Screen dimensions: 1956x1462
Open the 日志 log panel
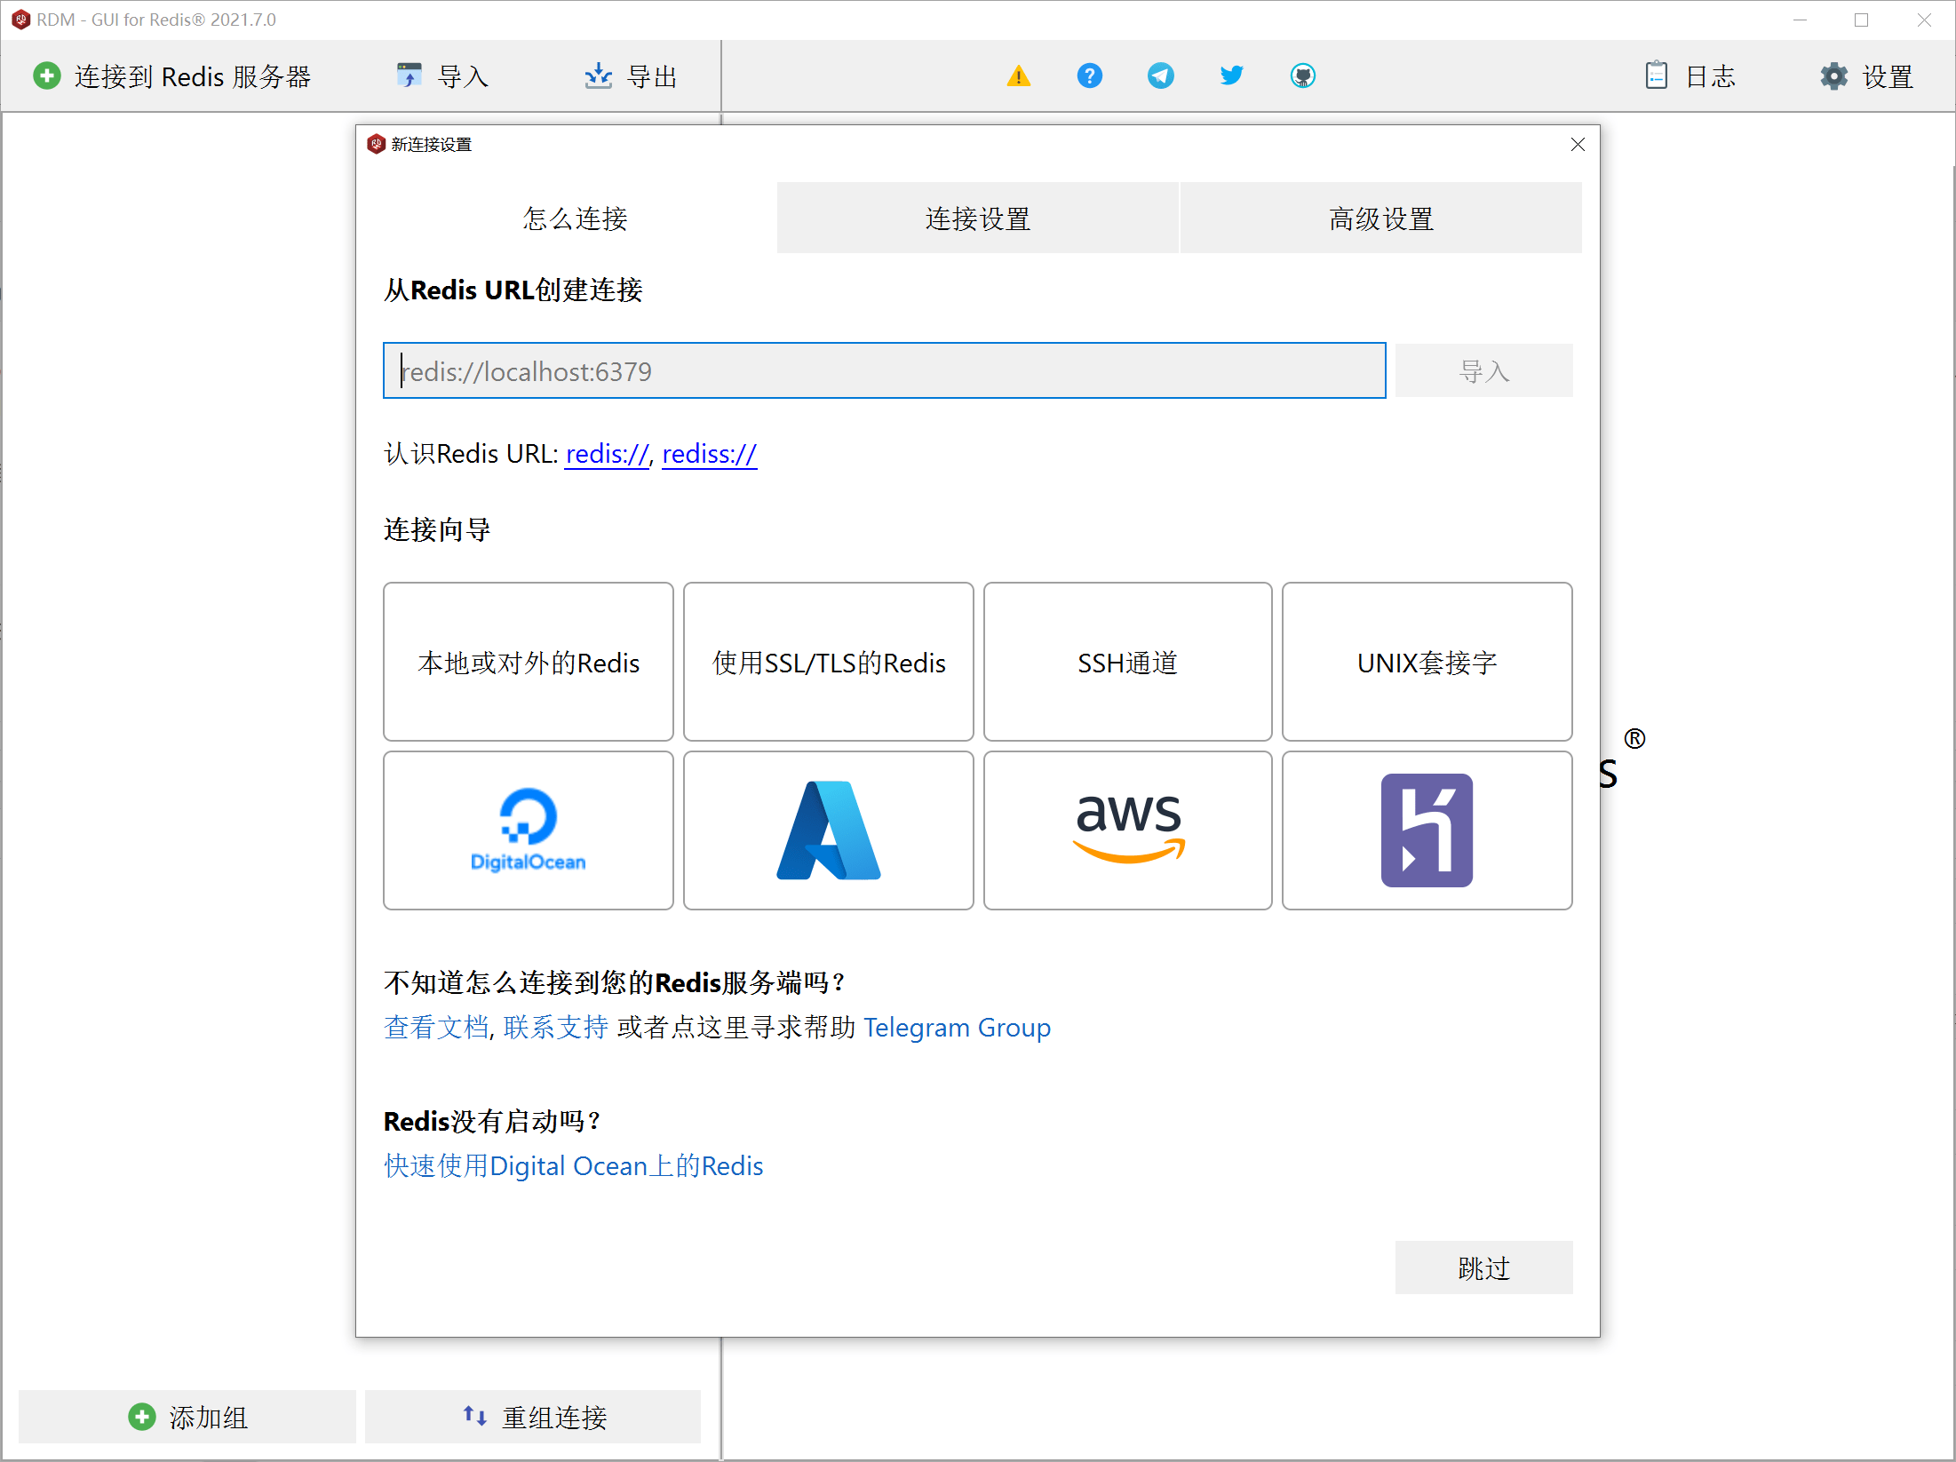click(1689, 75)
